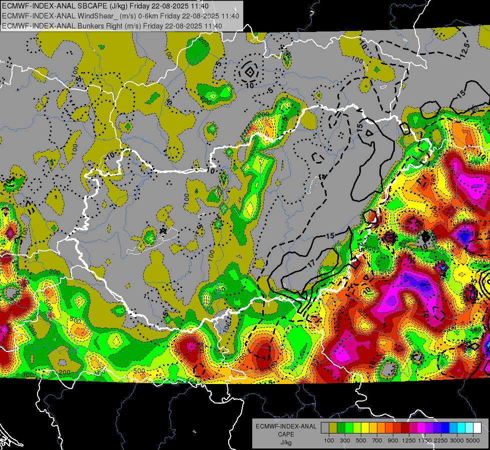The width and height of the screenshot is (490, 450).
Task: Pick the white swatch after 5000
Action: point(477,428)
